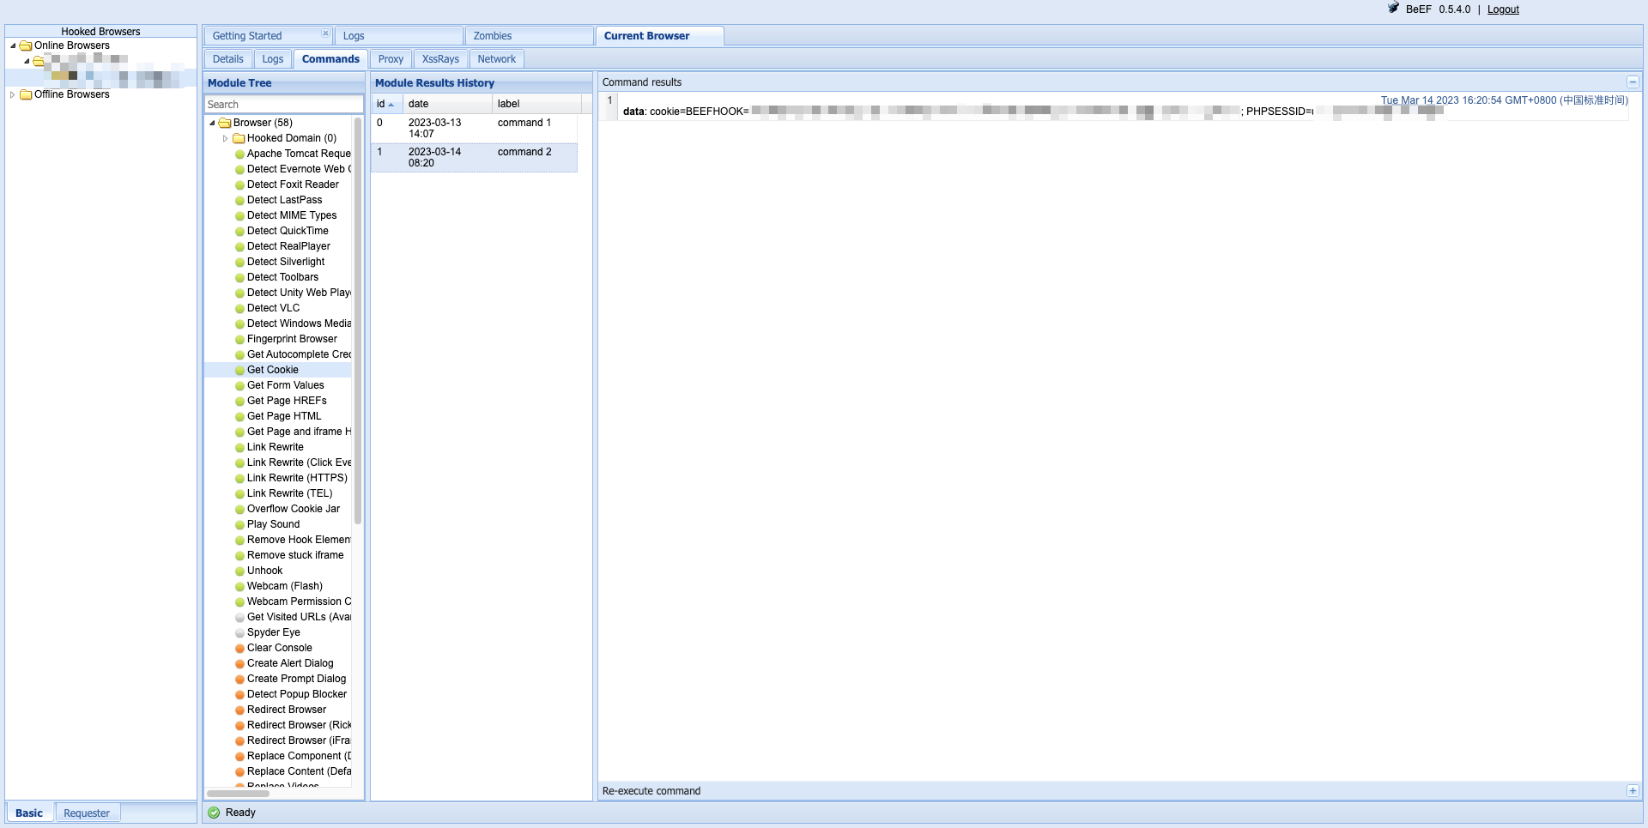Click the result timestamp link

1504,100
